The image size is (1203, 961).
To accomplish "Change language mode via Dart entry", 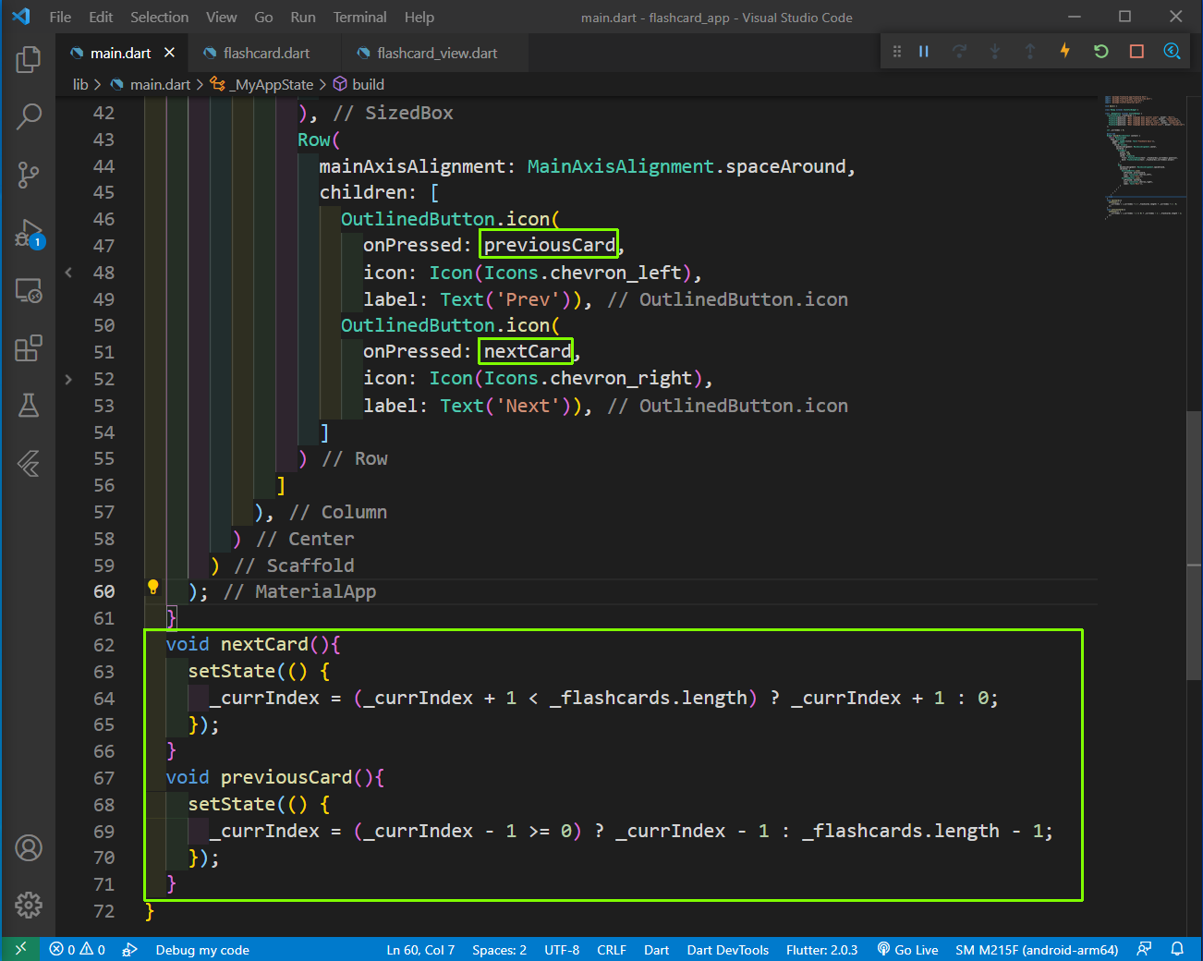I will tap(656, 950).
